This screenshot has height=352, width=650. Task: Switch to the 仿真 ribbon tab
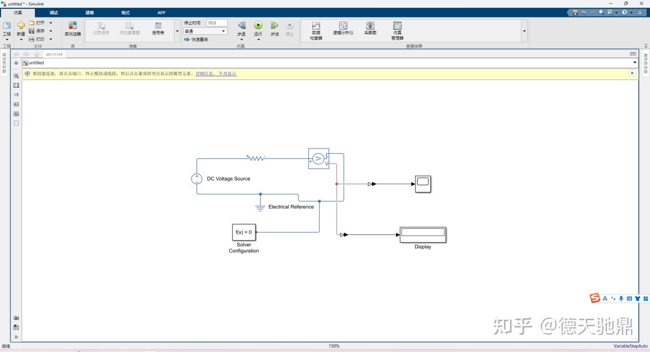click(18, 13)
